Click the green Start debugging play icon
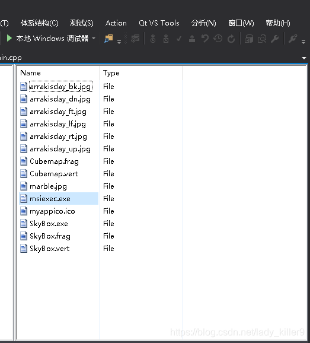Image resolution: width=310 pixels, height=343 pixels. click(9, 39)
